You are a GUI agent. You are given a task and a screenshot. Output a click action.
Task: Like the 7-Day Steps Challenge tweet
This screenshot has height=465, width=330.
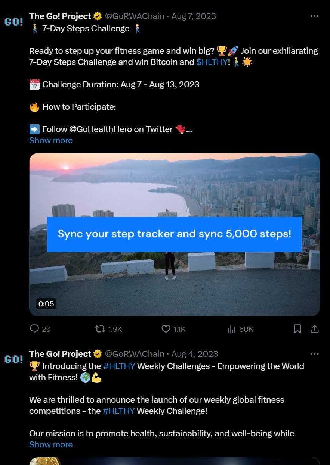[166, 329]
